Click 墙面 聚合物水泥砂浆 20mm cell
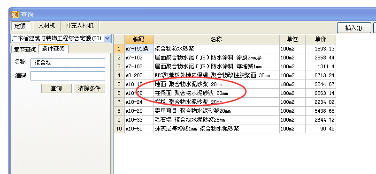This screenshot has height=174, width=376. 216,84
